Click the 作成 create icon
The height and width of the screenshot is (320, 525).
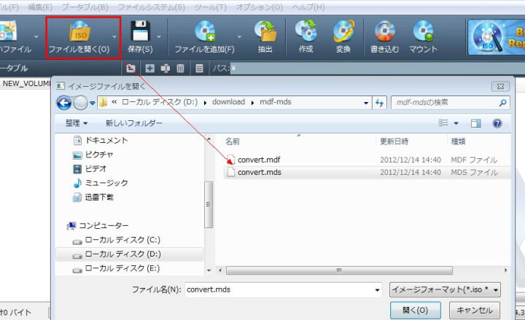click(306, 31)
